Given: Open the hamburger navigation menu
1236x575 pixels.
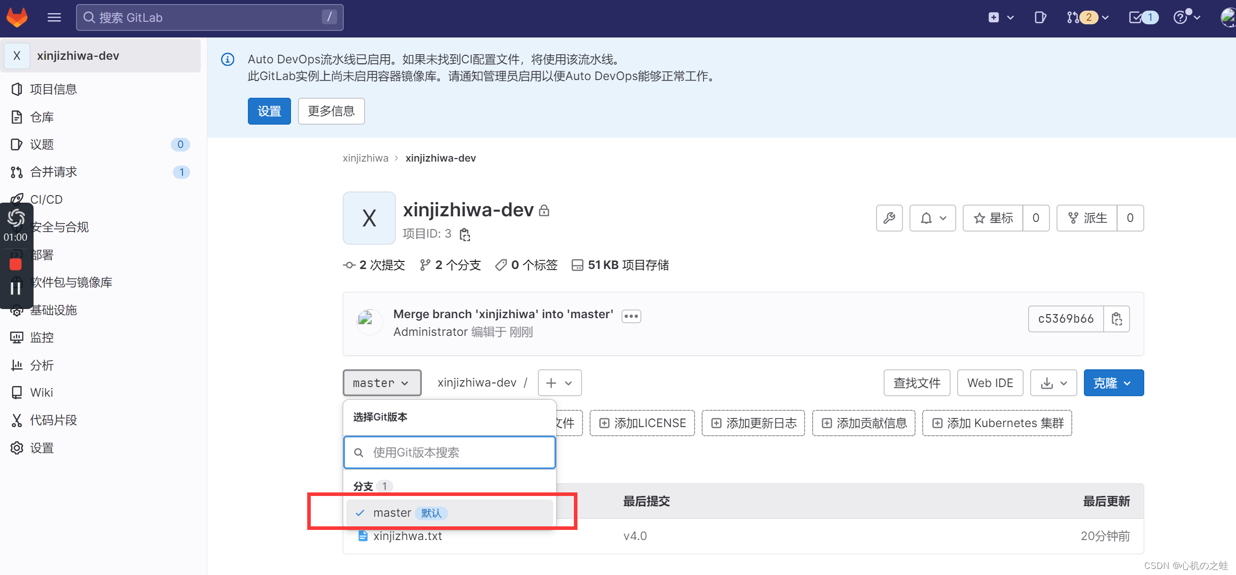Looking at the screenshot, I should (54, 18).
